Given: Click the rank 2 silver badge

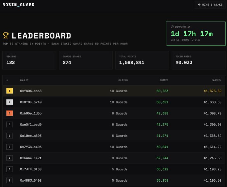Looking at the screenshot, I should coord(10,102).
